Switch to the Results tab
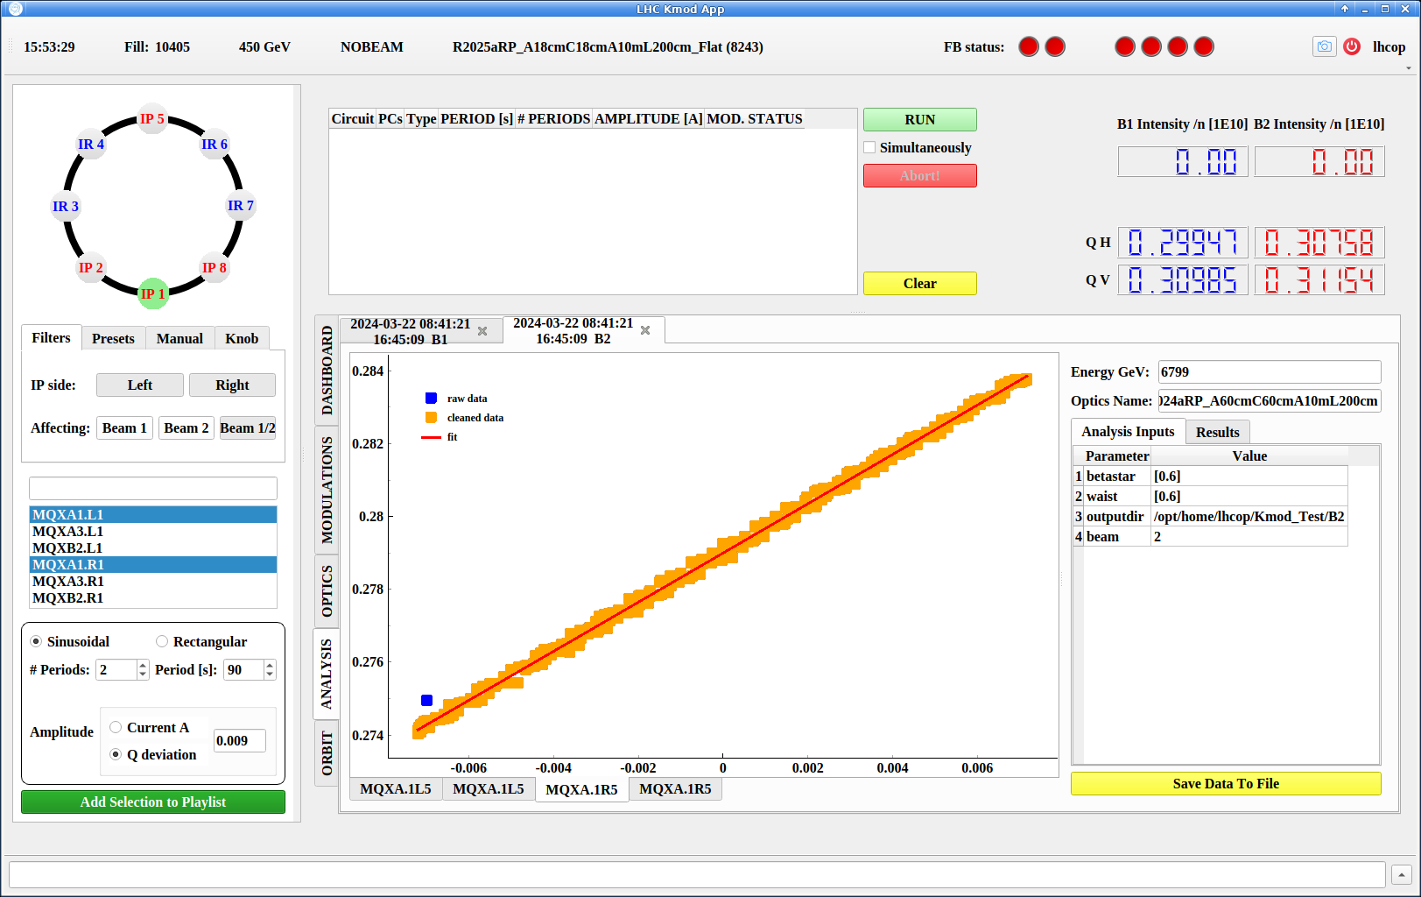This screenshot has width=1421, height=897. [1218, 432]
